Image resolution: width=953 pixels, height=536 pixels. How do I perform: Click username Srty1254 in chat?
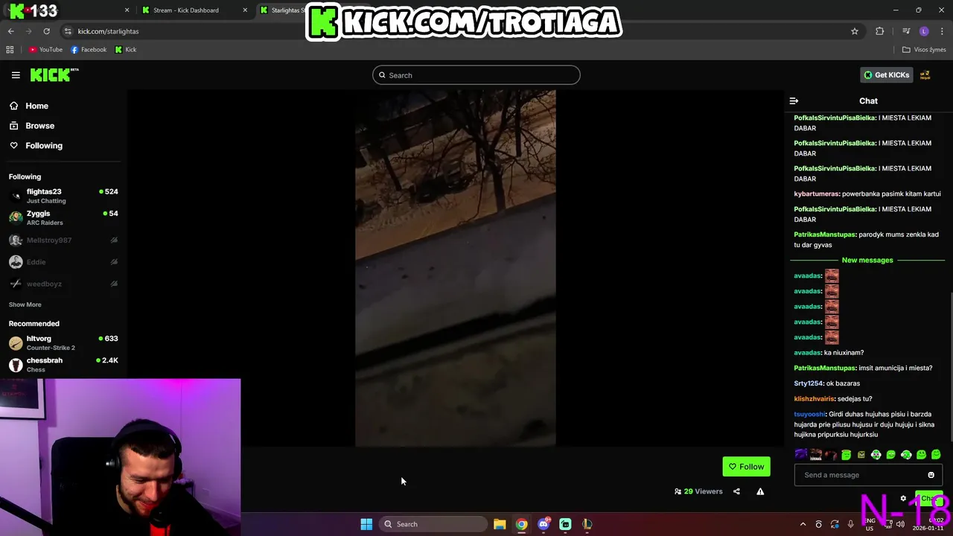point(809,383)
